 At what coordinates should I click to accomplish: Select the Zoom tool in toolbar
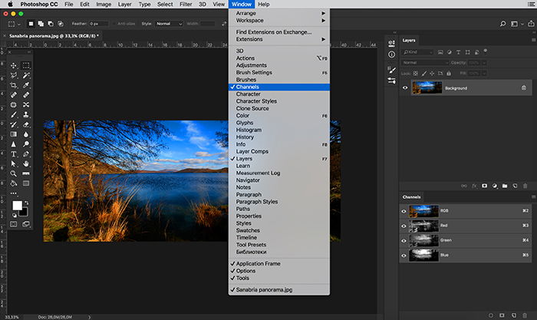(13, 173)
